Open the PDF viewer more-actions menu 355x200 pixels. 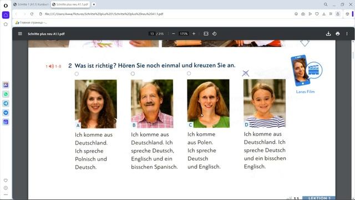pos(347,33)
